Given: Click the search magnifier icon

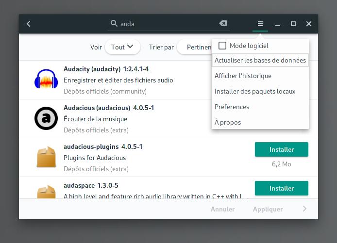Looking at the screenshot, I should [x=114, y=23].
